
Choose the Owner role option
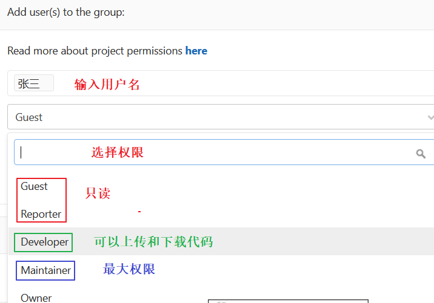36,298
